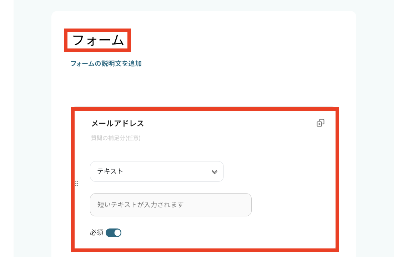Click the gray question supplement hint text
This screenshot has height=257, width=408.
(116, 138)
